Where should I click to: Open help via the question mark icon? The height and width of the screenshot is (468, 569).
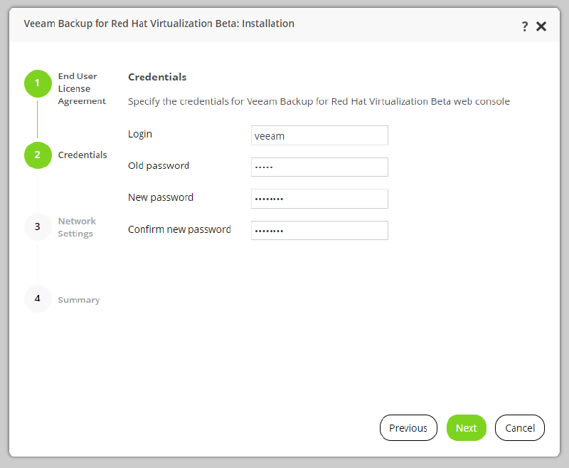click(525, 26)
